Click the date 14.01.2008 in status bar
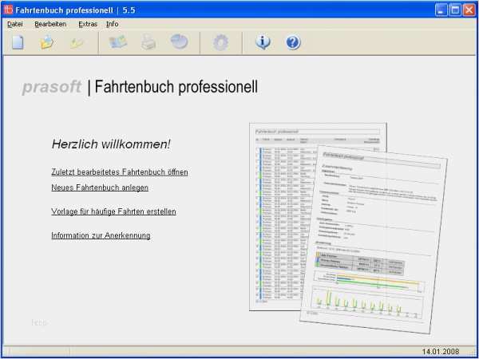Image resolution: width=479 pixels, height=359 pixels. click(442, 351)
